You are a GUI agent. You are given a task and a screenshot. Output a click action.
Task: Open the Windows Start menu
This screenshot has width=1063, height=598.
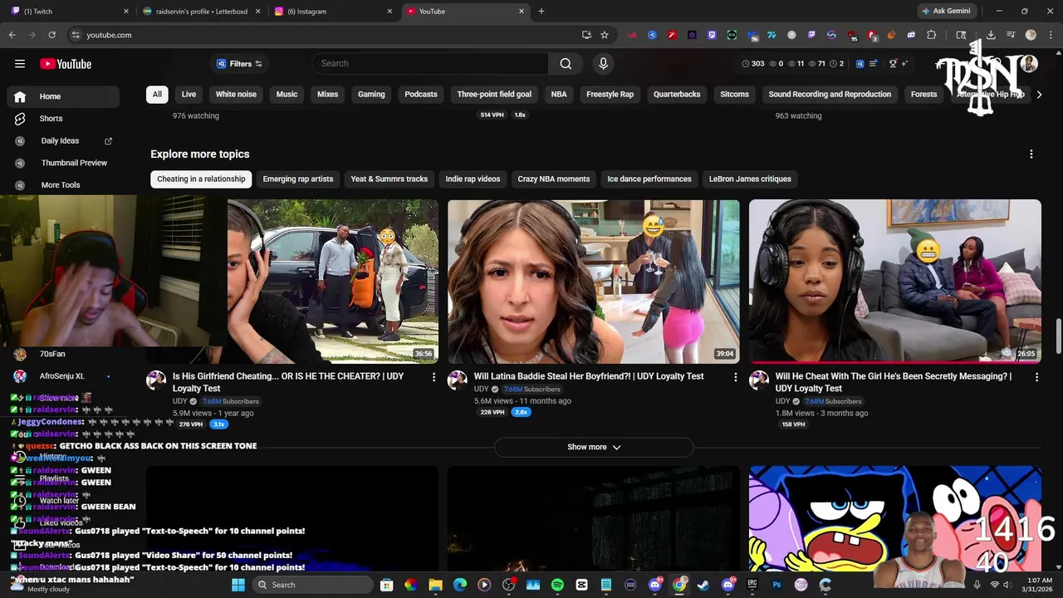(238, 585)
